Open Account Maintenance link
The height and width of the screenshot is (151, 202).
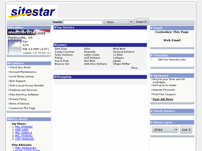coord(23,72)
